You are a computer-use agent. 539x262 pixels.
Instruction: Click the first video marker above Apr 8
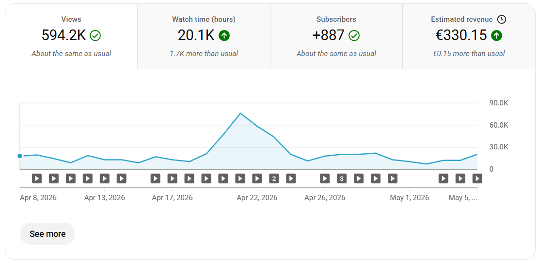[37, 178]
